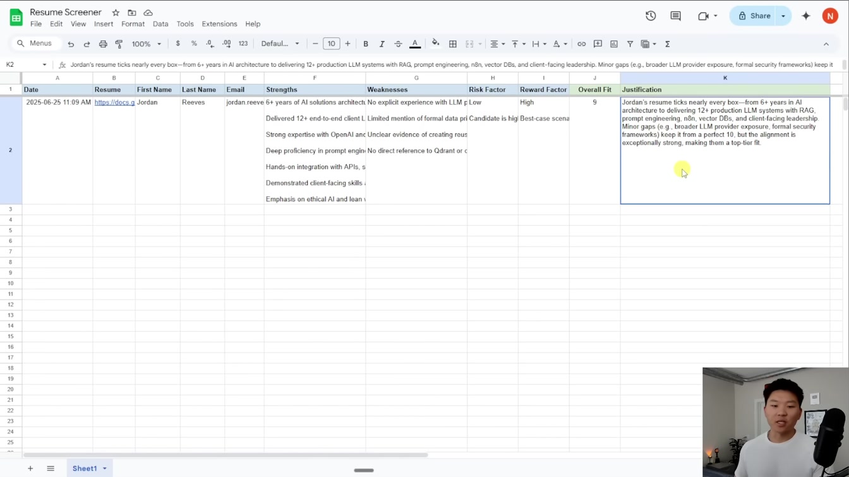Show all sheets list
This screenshot has height=477, width=849.
tap(51, 468)
